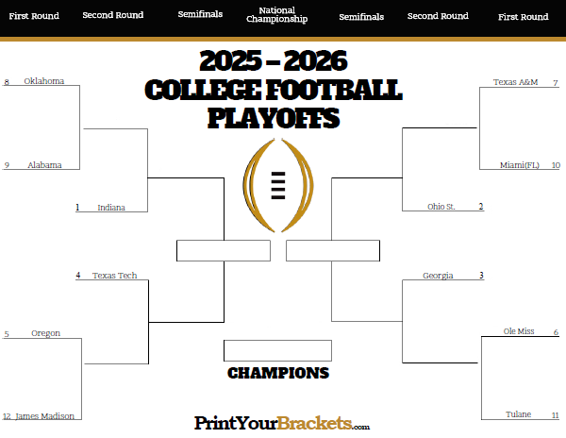This screenshot has height=438, width=566.
Task: Click the finalist box right of the logo
Action: (333, 250)
